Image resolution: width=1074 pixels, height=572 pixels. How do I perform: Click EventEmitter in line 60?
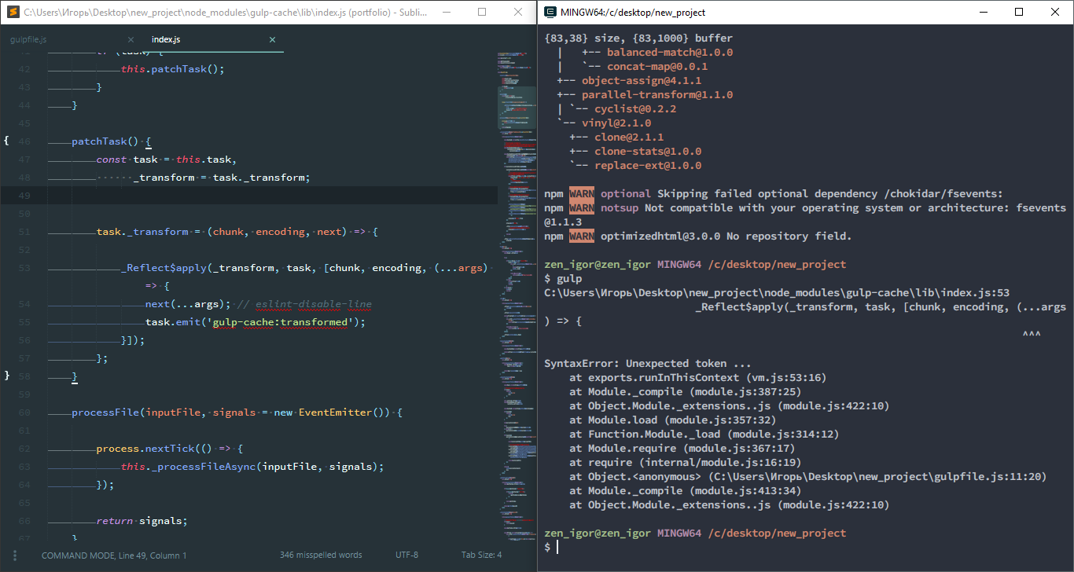tap(335, 412)
